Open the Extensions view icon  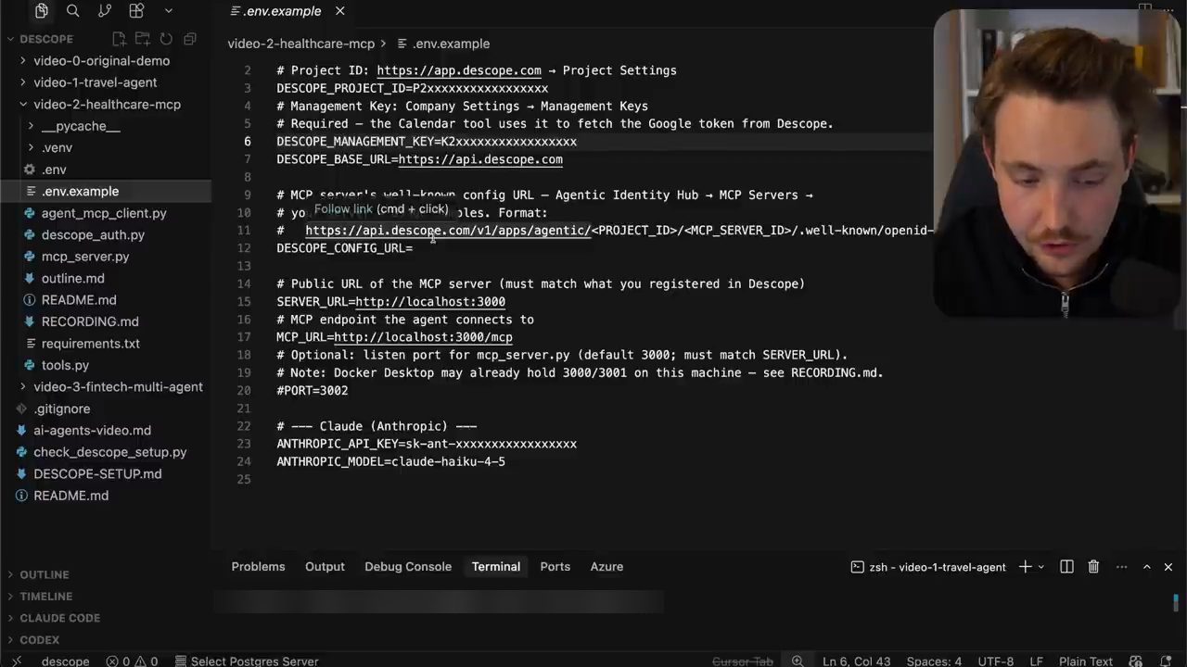(136, 11)
